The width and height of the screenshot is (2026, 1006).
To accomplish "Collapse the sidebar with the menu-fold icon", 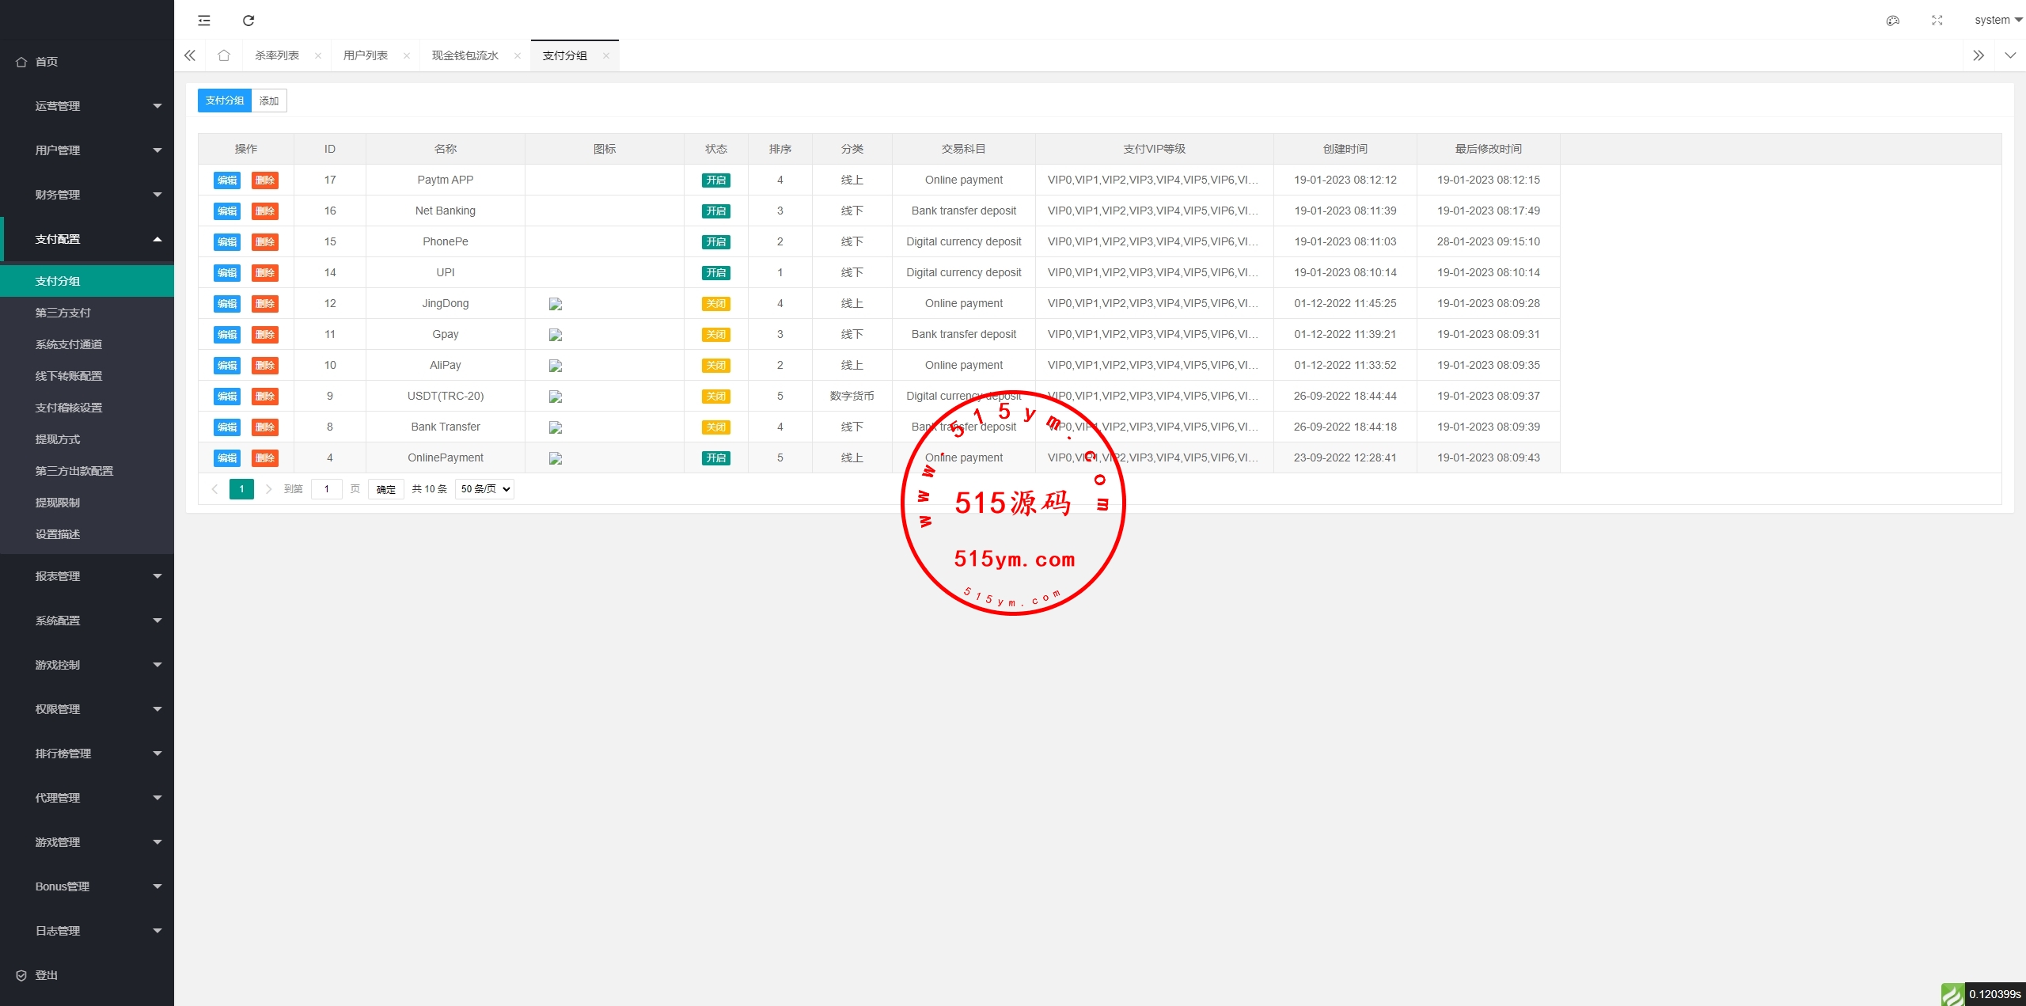I will tap(204, 21).
